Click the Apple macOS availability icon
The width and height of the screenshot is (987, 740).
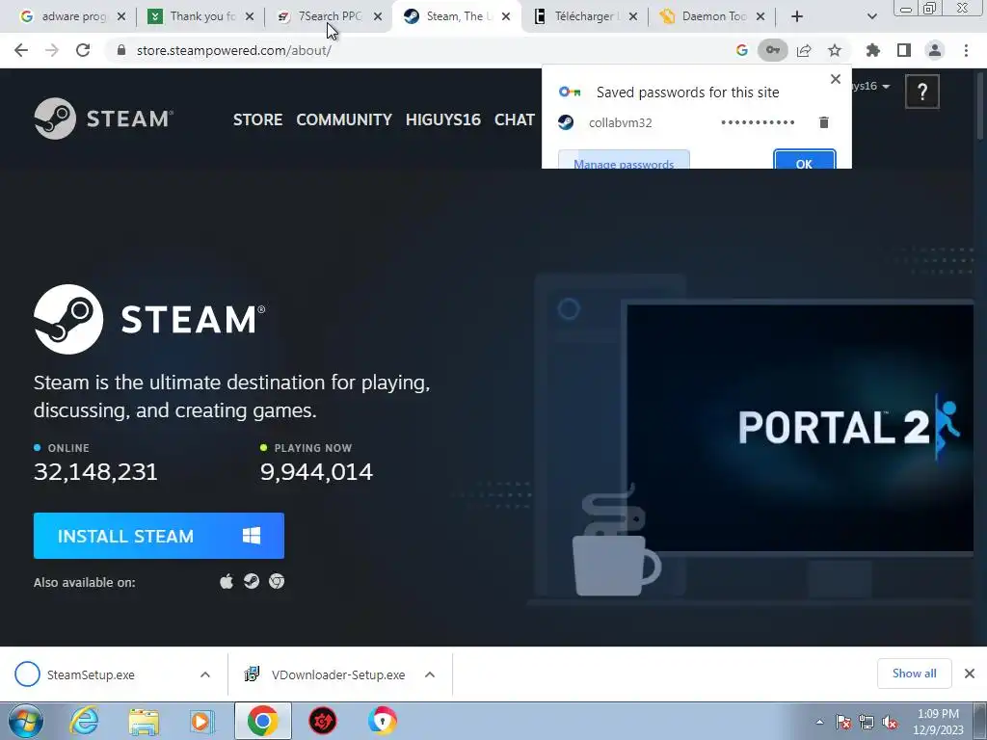point(227,581)
